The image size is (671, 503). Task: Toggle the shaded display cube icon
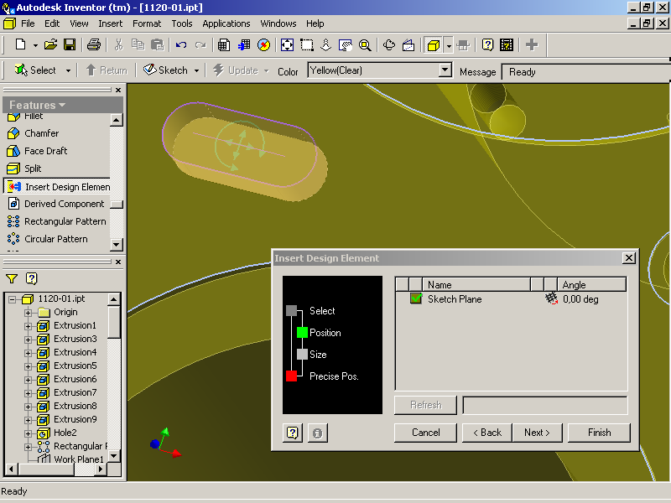(x=434, y=44)
